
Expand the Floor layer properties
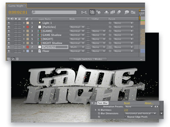pos(24,51)
